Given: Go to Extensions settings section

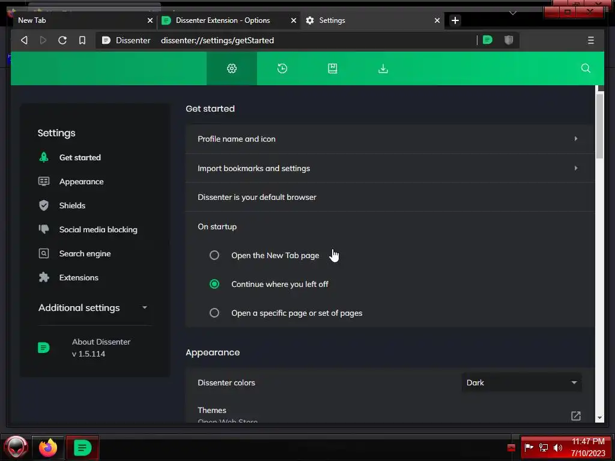Looking at the screenshot, I should [79, 277].
